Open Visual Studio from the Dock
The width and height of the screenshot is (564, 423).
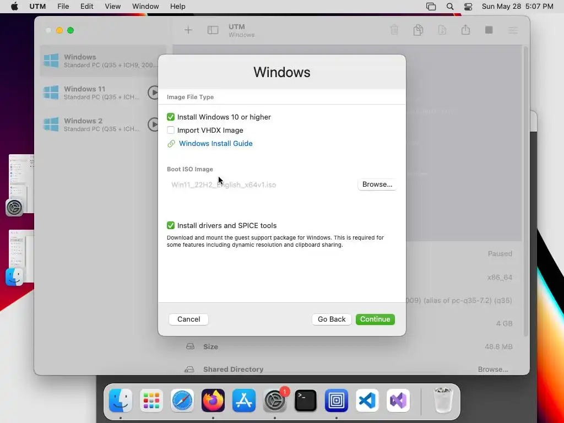pyautogui.click(x=398, y=400)
